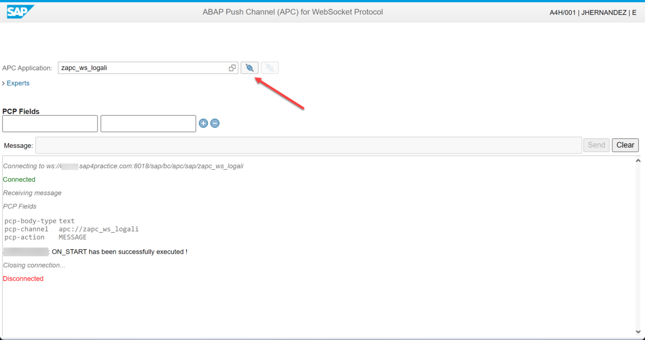Image resolution: width=645 pixels, height=340 pixels.
Task: Click the 'pcp-body-type text' row
Action: [40, 221]
